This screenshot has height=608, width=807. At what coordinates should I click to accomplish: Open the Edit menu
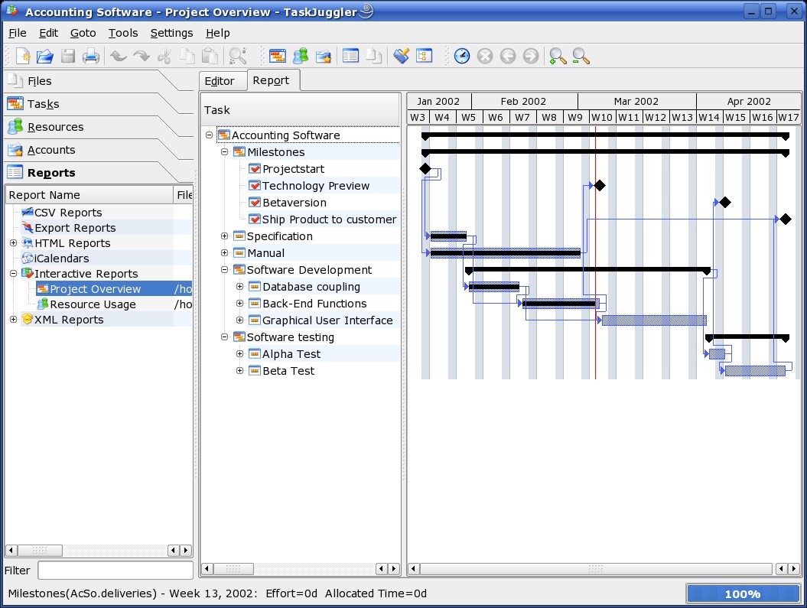tap(48, 33)
